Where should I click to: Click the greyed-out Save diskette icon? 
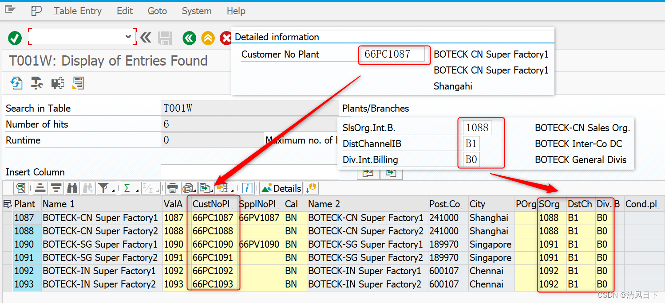pyautogui.click(x=165, y=38)
